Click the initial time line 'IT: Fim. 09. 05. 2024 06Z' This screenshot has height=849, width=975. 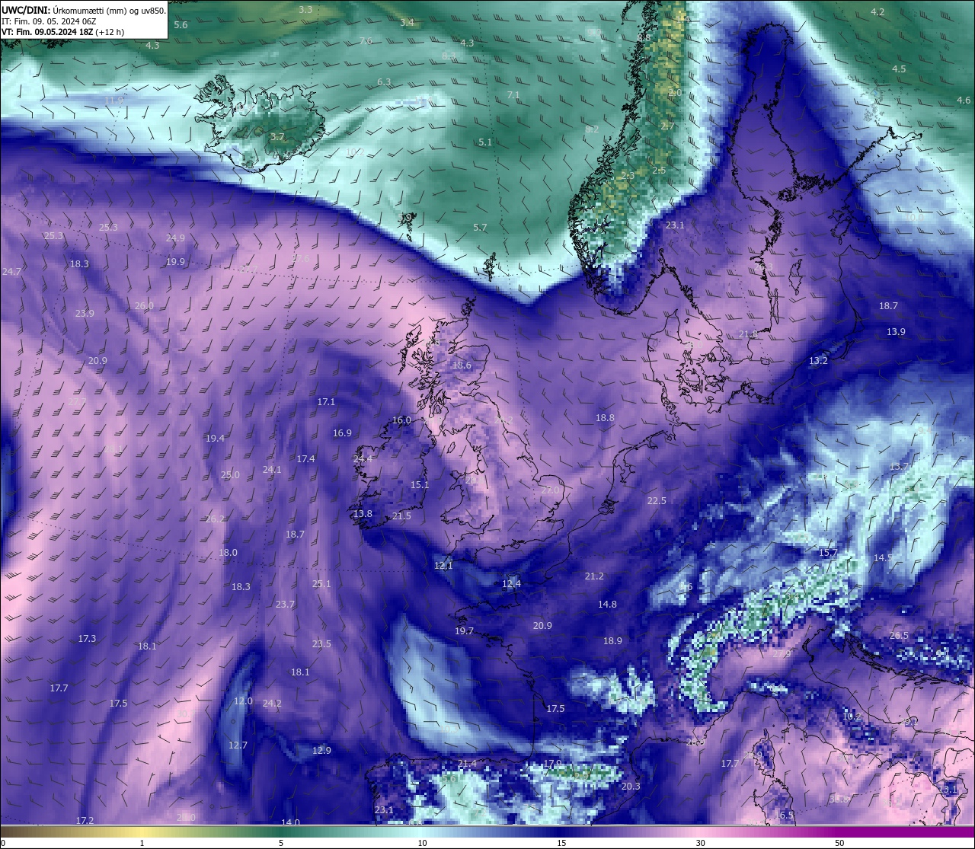(49, 21)
